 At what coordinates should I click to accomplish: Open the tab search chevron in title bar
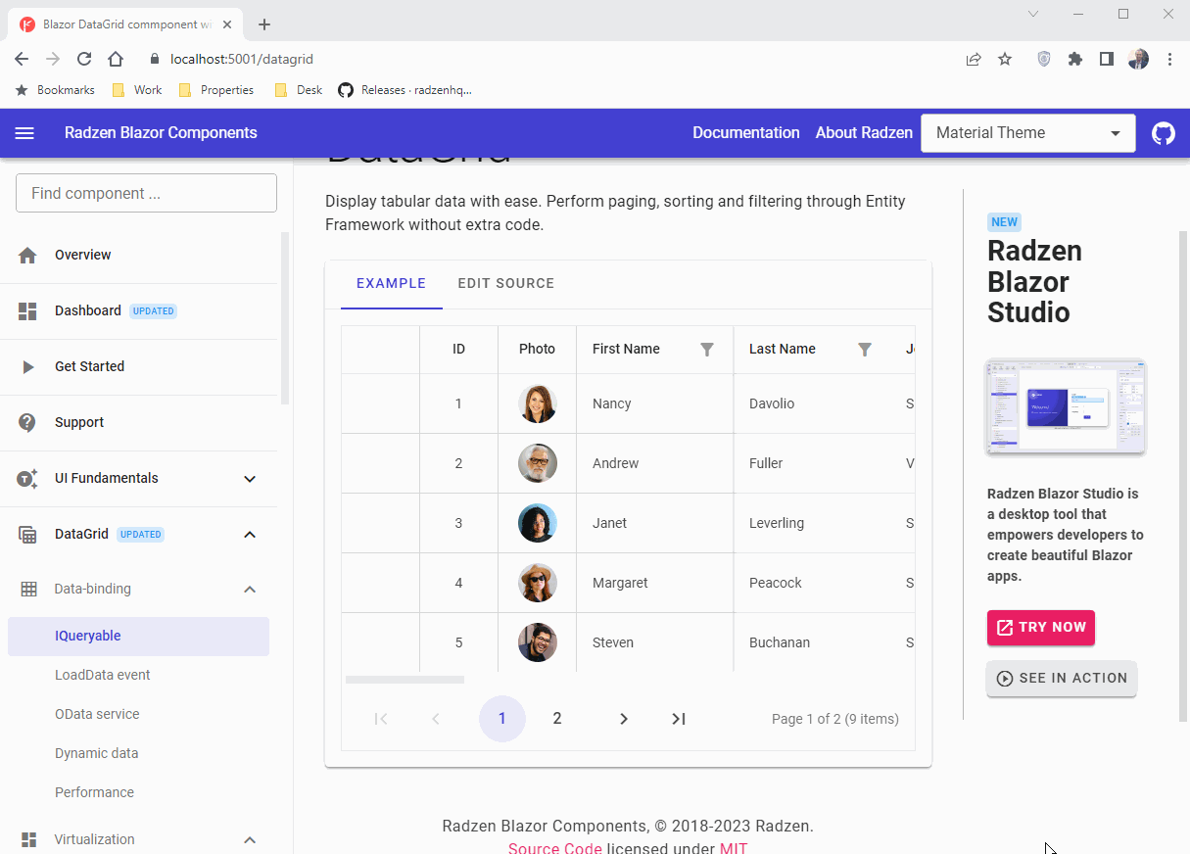pyautogui.click(x=1033, y=14)
